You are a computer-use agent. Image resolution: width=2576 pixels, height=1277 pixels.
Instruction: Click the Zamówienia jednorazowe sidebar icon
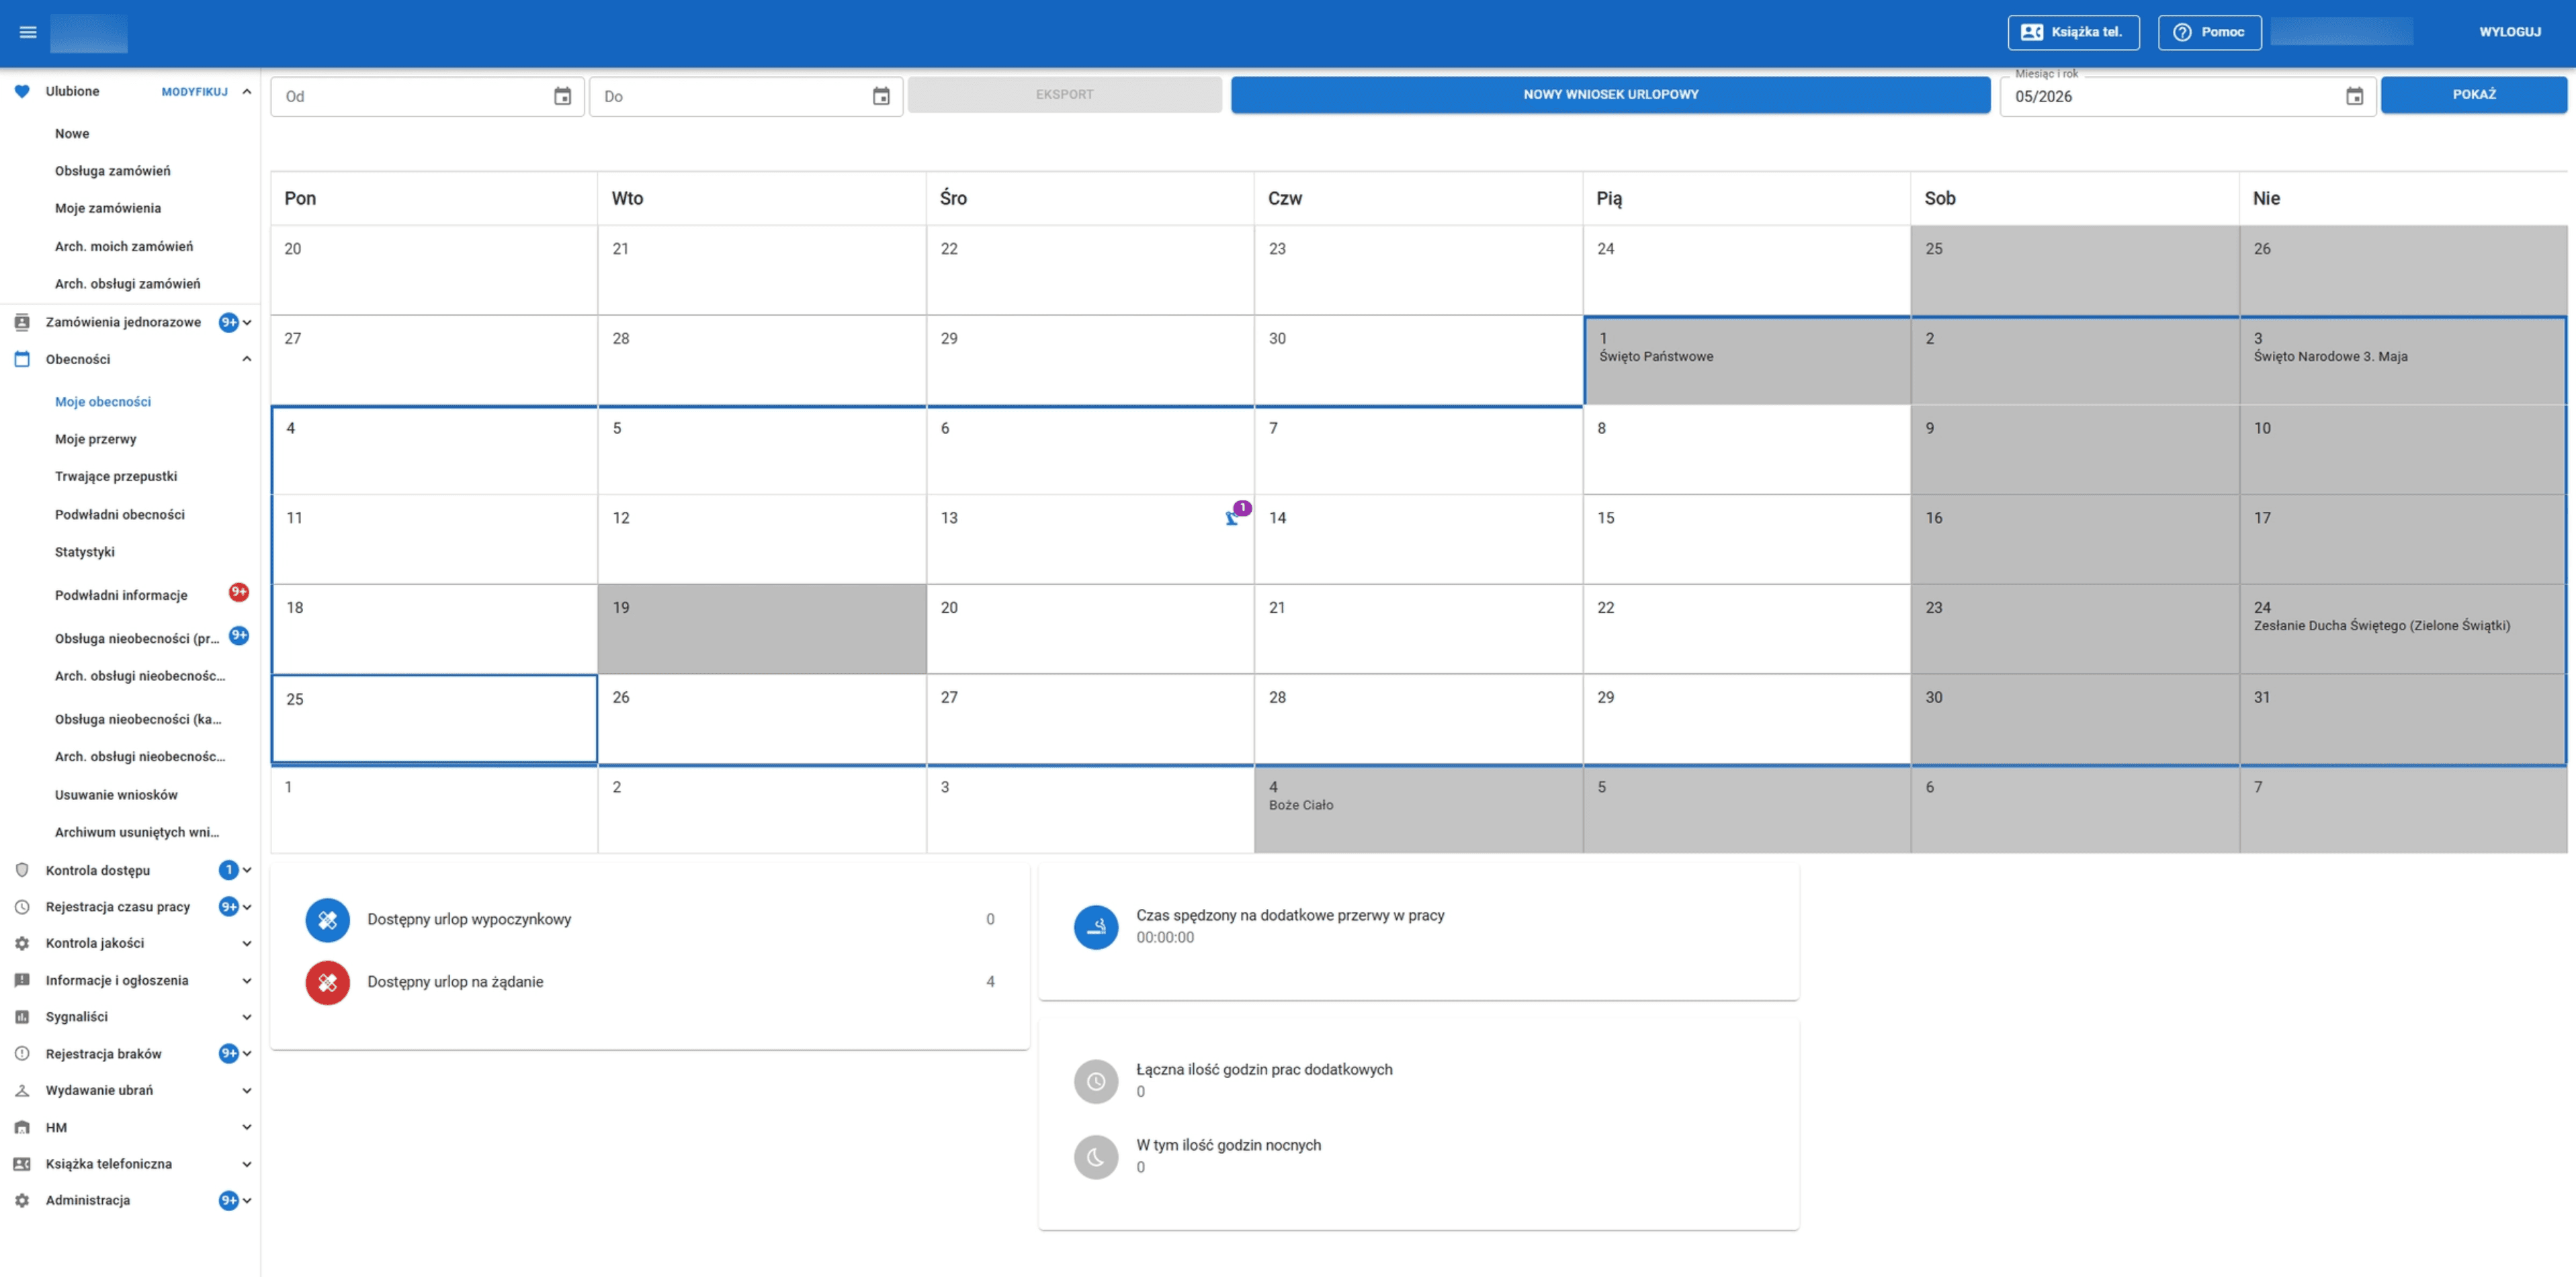tap(22, 322)
